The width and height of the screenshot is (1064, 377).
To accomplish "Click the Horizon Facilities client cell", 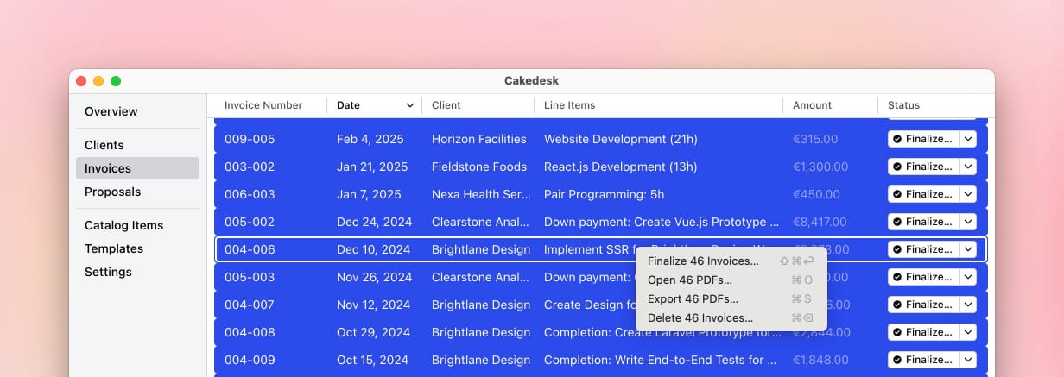I will pos(479,139).
